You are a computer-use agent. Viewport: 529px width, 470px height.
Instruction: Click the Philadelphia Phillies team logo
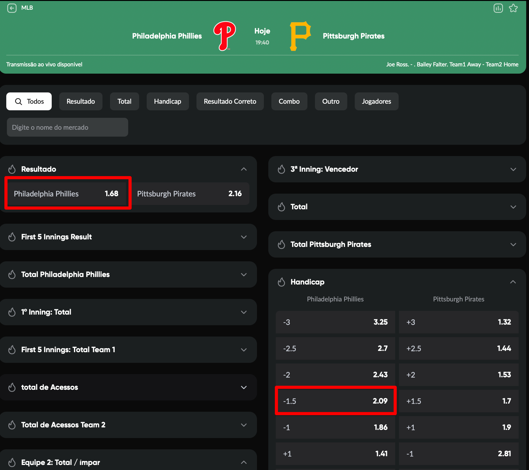[x=224, y=36]
